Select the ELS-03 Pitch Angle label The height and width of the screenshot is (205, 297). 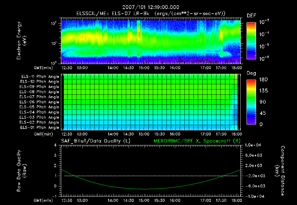[x=39, y=117]
